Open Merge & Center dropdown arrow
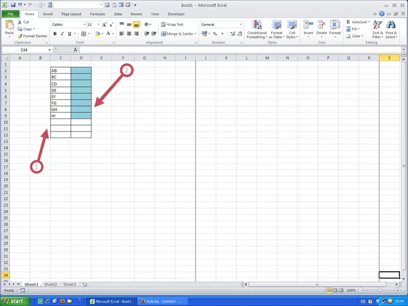The image size is (408, 306). coord(195,34)
